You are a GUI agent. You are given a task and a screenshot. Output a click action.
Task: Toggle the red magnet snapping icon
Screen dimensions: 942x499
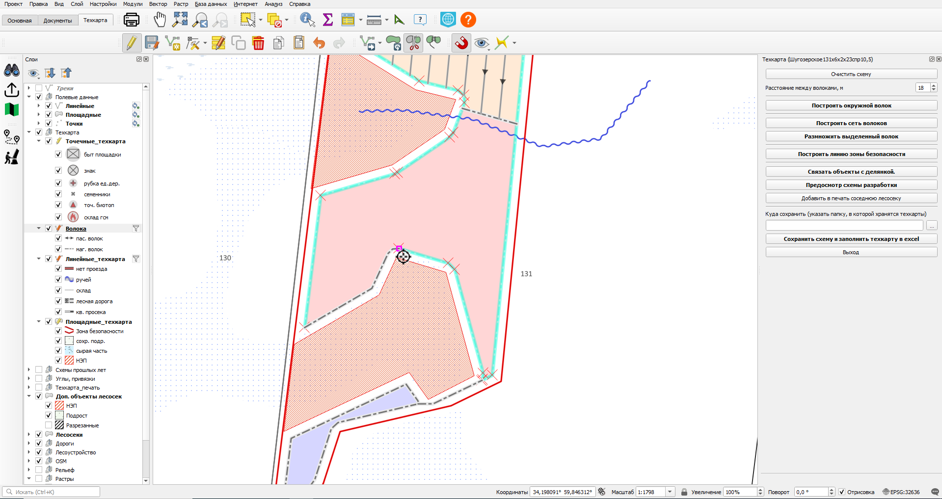461,43
